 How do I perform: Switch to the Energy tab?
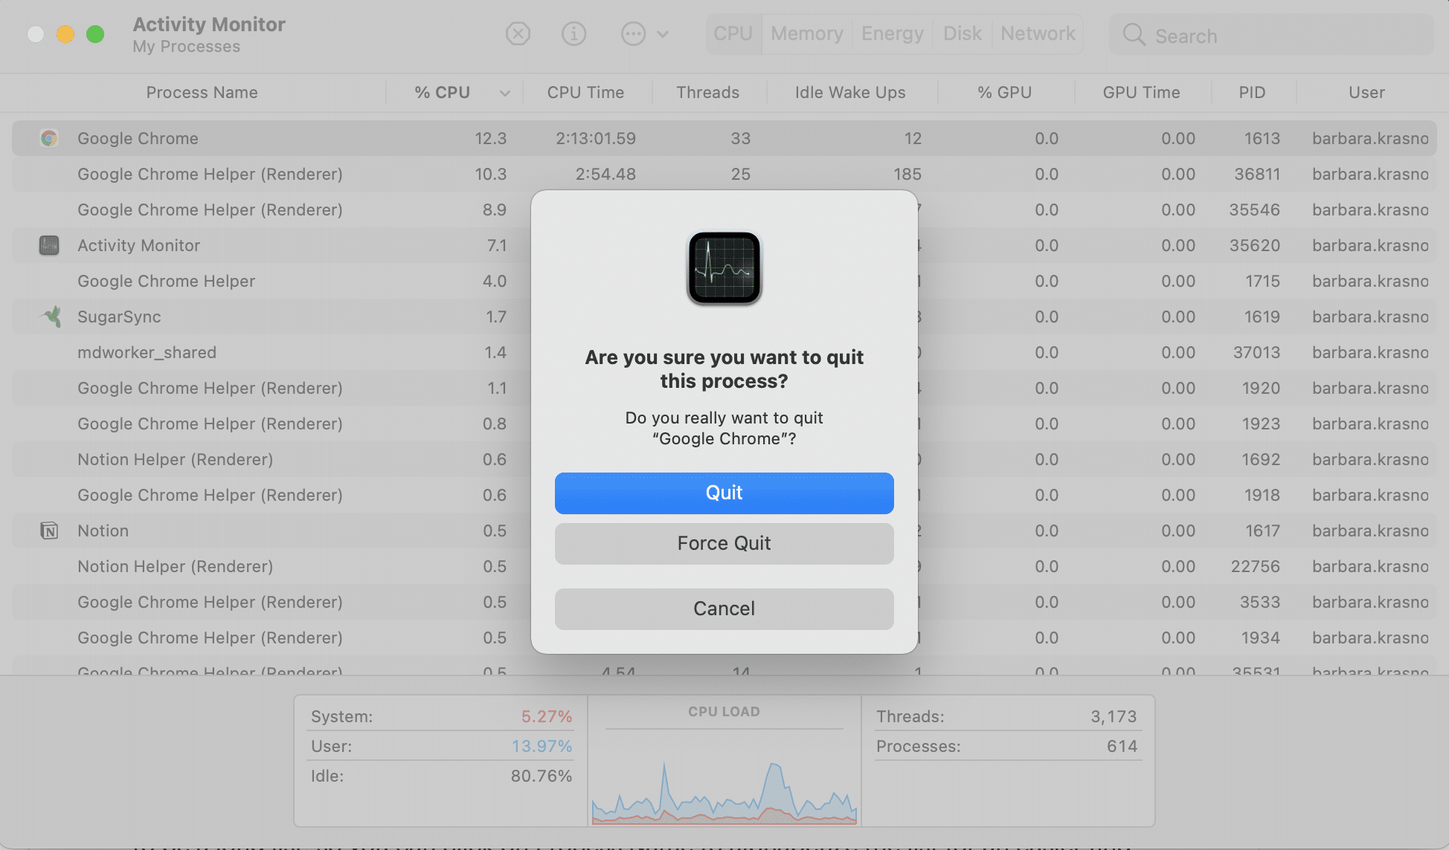892,33
